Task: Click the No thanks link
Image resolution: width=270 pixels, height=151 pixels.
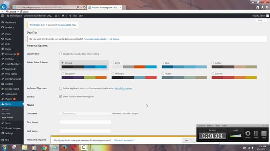Action: click(114, 39)
